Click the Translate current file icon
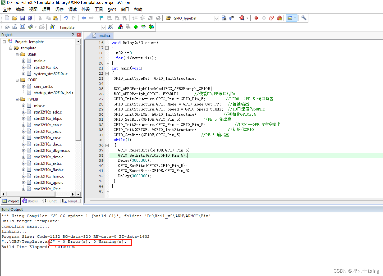This screenshot has height=276, width=383. click(x=7, y=27)
